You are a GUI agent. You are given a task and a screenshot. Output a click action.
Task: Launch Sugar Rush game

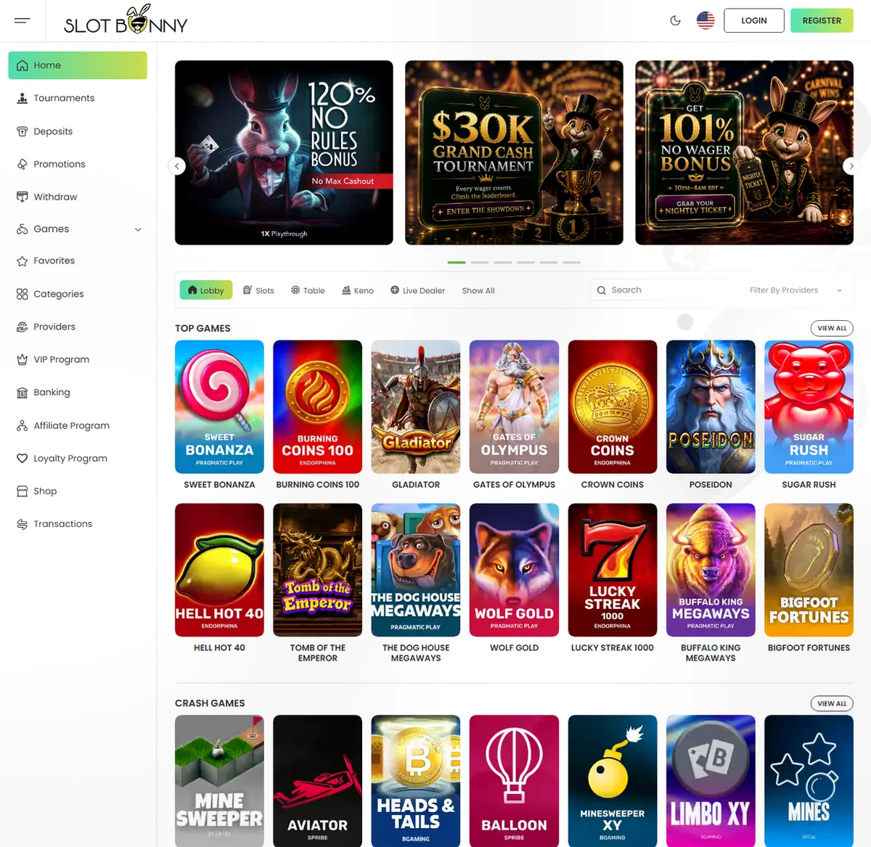click(x=809, y=407)
